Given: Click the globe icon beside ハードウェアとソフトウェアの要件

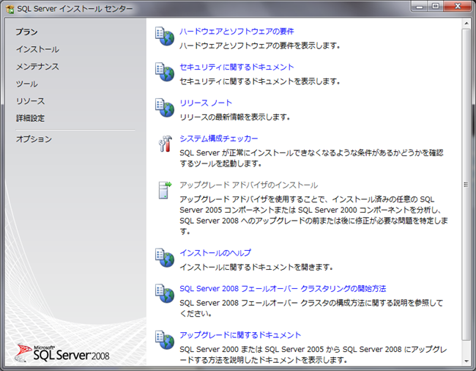Looking at the screenshot, I should pyautogui.click(x=165, y=37).
